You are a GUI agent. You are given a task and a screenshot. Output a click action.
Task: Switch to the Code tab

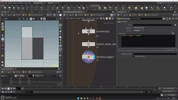119,22
